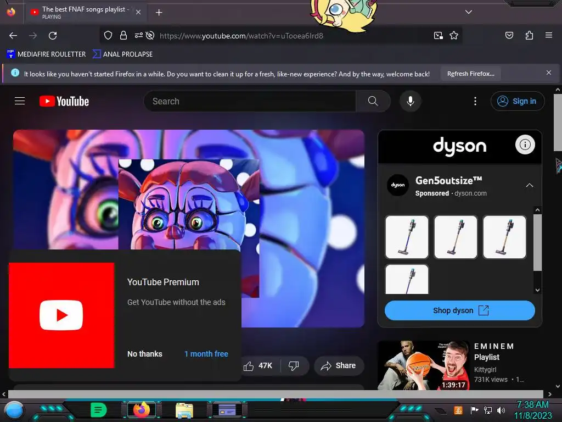This screenshot has height=422, width=562.
Task: Select the first dyson vacuum thumbnail
Action: pyautogui.click(x=407, y=237)
